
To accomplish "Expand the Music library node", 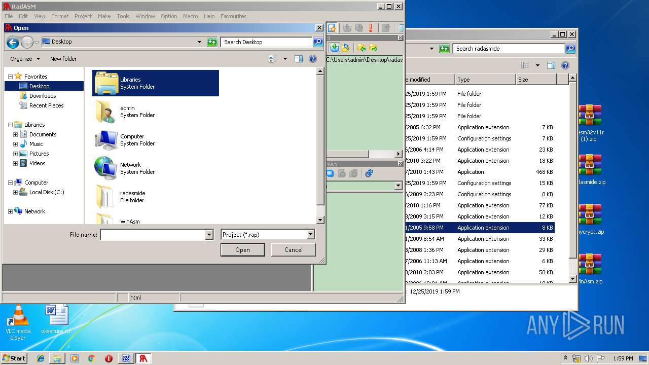I will click(x=15, y=144).
